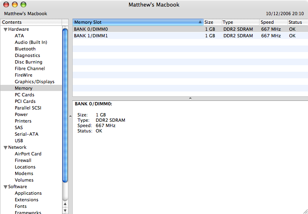Select Audio (Built In) item
Viewport: 308px width, 214px height.
coord(31,42)
